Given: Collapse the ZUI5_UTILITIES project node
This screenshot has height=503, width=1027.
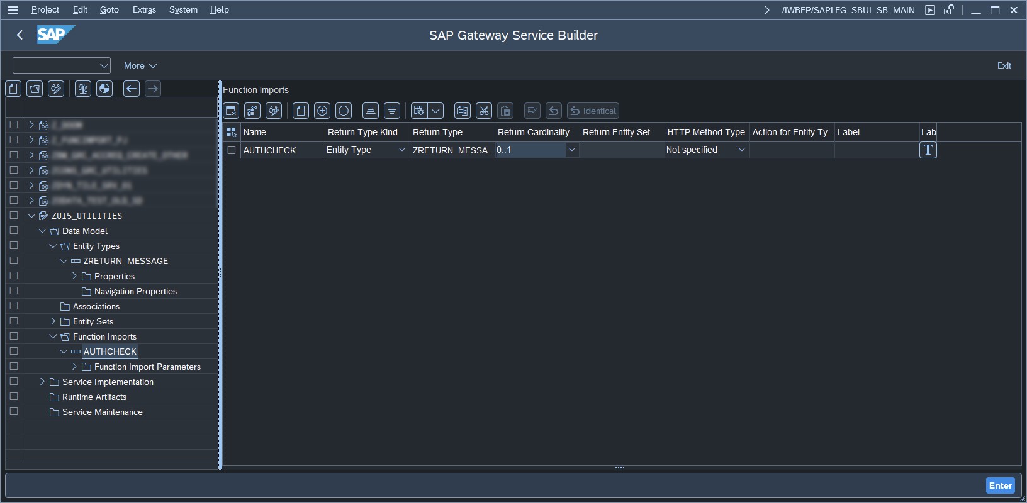Looking at the screenshot, I should pyautogui.click(x=31, y=216).
